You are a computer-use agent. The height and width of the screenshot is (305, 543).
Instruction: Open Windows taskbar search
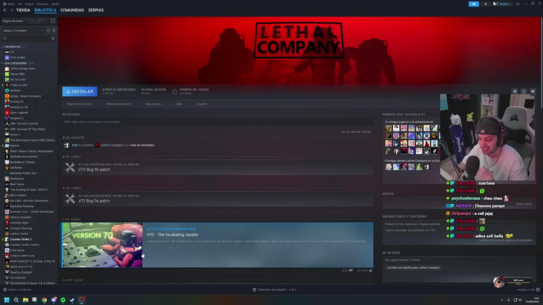16,300
